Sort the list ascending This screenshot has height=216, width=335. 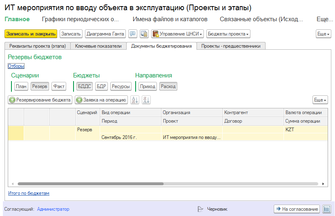tap(135, 100)
